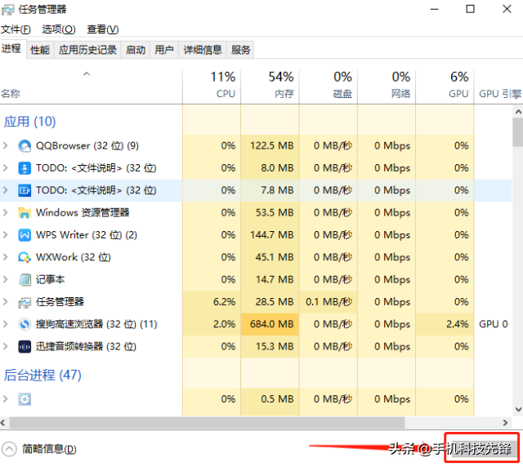Click the horizontal scrollbar right arrow
Viewport: 523px width, 467px height.
click(x=505, y=423)
